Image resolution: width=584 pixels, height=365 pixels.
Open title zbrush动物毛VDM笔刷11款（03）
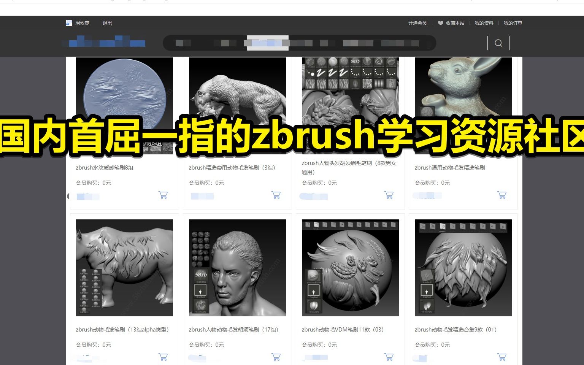(x=344, y=330)
